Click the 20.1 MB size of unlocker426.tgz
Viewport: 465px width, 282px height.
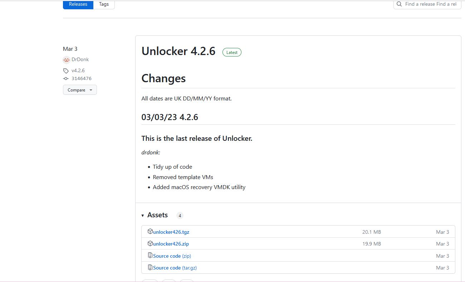click(372, 232)
